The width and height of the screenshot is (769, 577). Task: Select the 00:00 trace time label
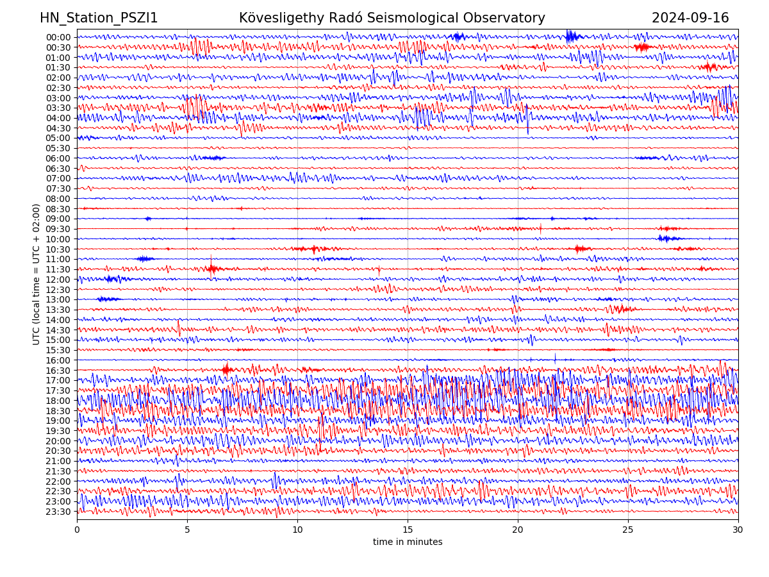pyautogui.click(x=58, y=37)
